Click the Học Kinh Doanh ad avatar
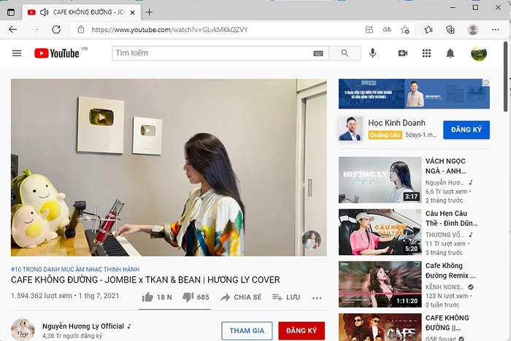The height and width of the screenshot is (341, 511). (x=350, y=128)
